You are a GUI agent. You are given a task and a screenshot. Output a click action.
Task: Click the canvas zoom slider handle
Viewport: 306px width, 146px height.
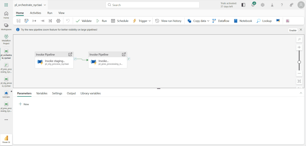click(x=299, y=62)
